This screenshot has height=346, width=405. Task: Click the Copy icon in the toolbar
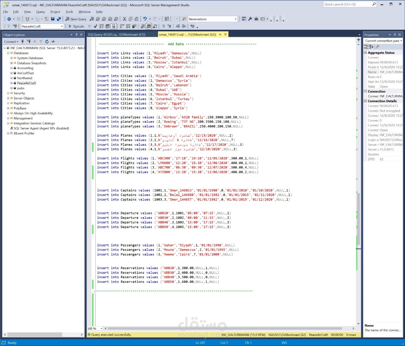[131, 19]
